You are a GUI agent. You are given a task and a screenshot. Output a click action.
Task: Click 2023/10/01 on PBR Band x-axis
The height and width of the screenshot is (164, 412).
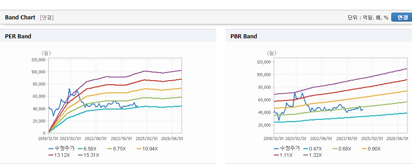coord(347,139)
